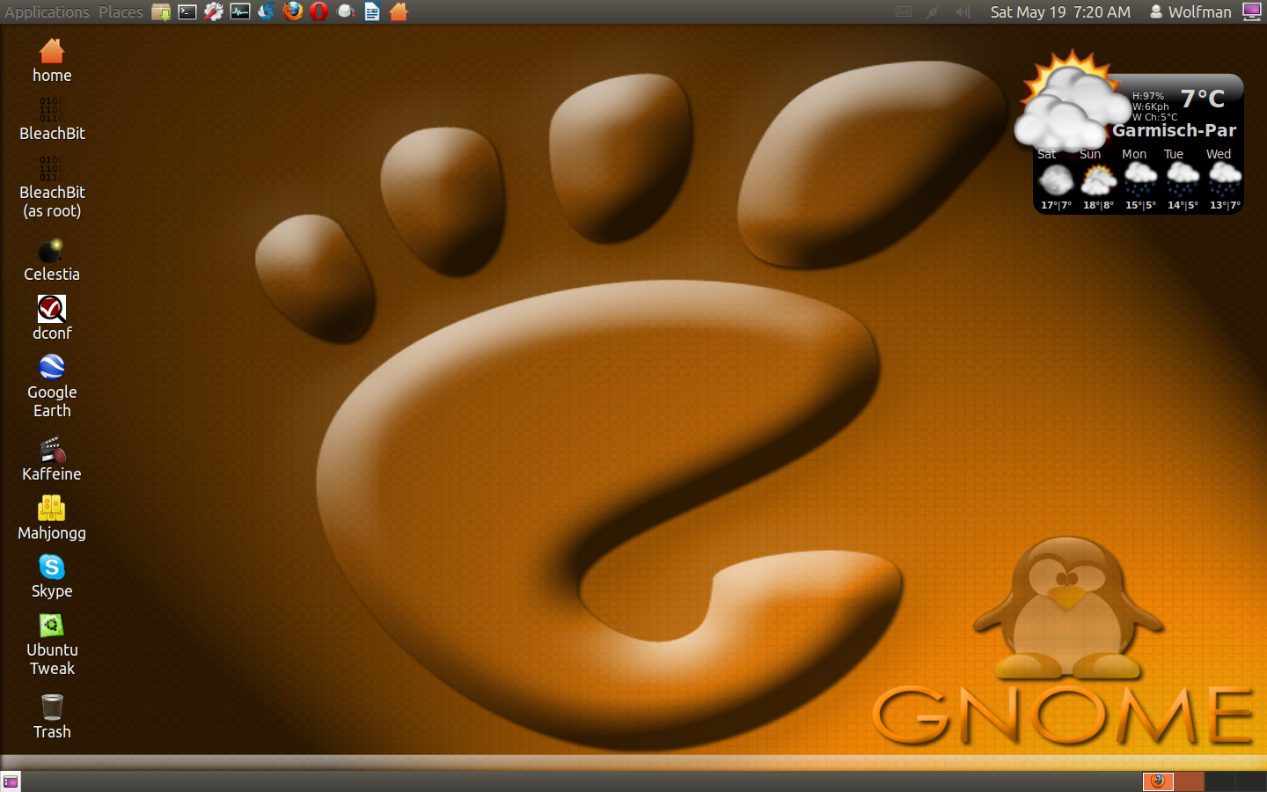Open the sound volume indicator

tap(963, 11)
